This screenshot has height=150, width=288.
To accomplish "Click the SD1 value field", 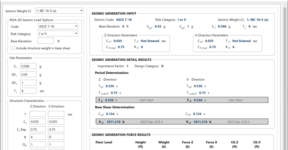I will click(28, 75).
